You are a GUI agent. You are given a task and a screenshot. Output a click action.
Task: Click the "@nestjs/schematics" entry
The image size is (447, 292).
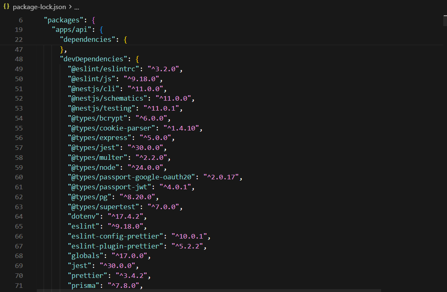click(x=131, y=98)
